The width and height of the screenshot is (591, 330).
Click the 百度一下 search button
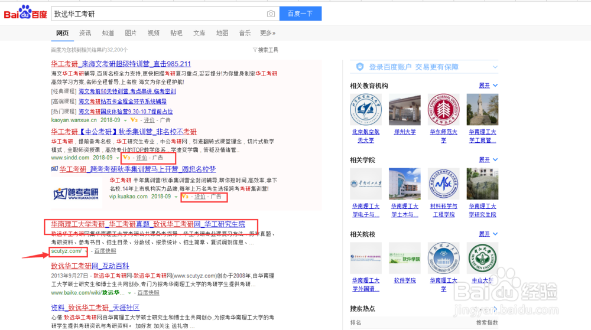point(300,14)
